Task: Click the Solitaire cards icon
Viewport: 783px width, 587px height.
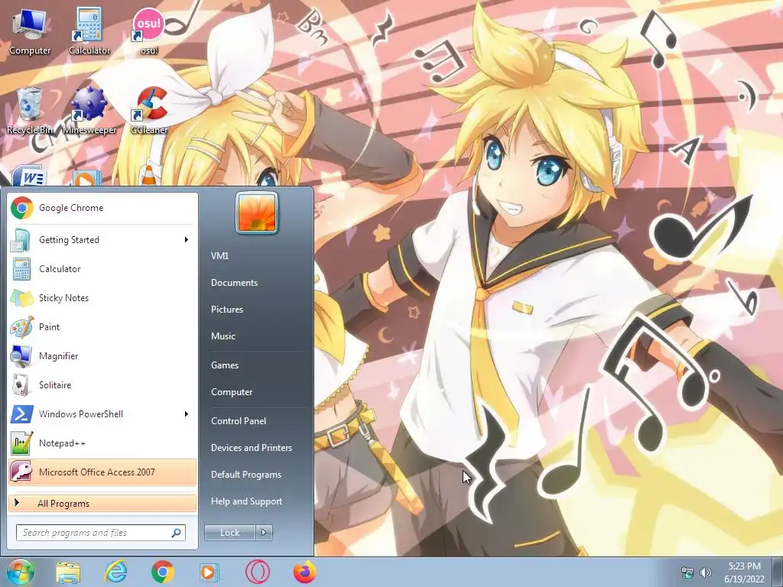Action: pyautogui.click(x=21, y=385)
